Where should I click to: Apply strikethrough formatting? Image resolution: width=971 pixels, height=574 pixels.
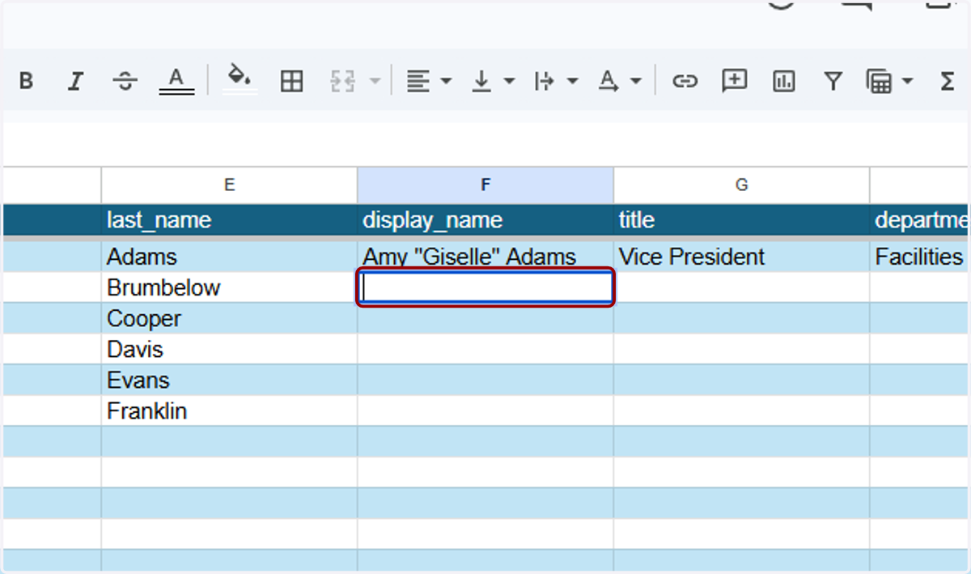[x=125, y=81]
